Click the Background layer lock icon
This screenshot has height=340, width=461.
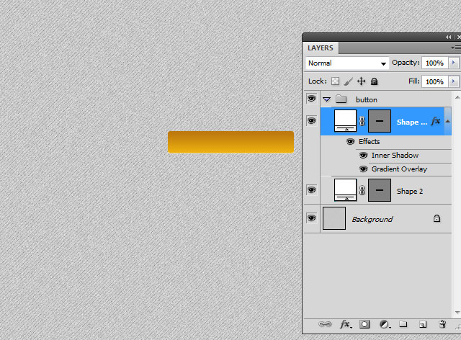437,218
